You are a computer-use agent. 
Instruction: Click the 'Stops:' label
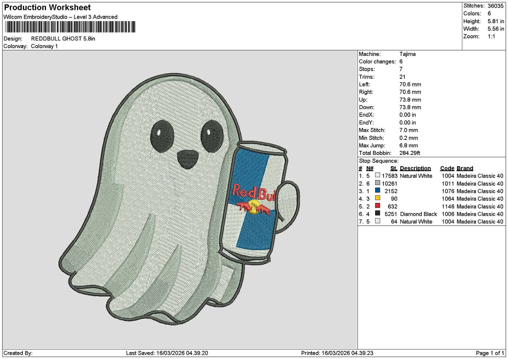[x=367, y=69]
